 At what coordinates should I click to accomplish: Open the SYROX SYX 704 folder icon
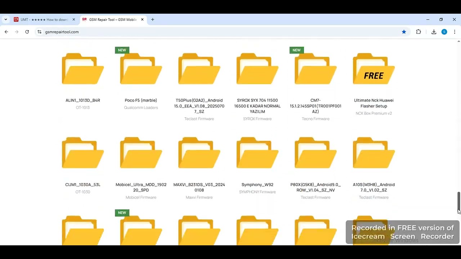[257, 69]
